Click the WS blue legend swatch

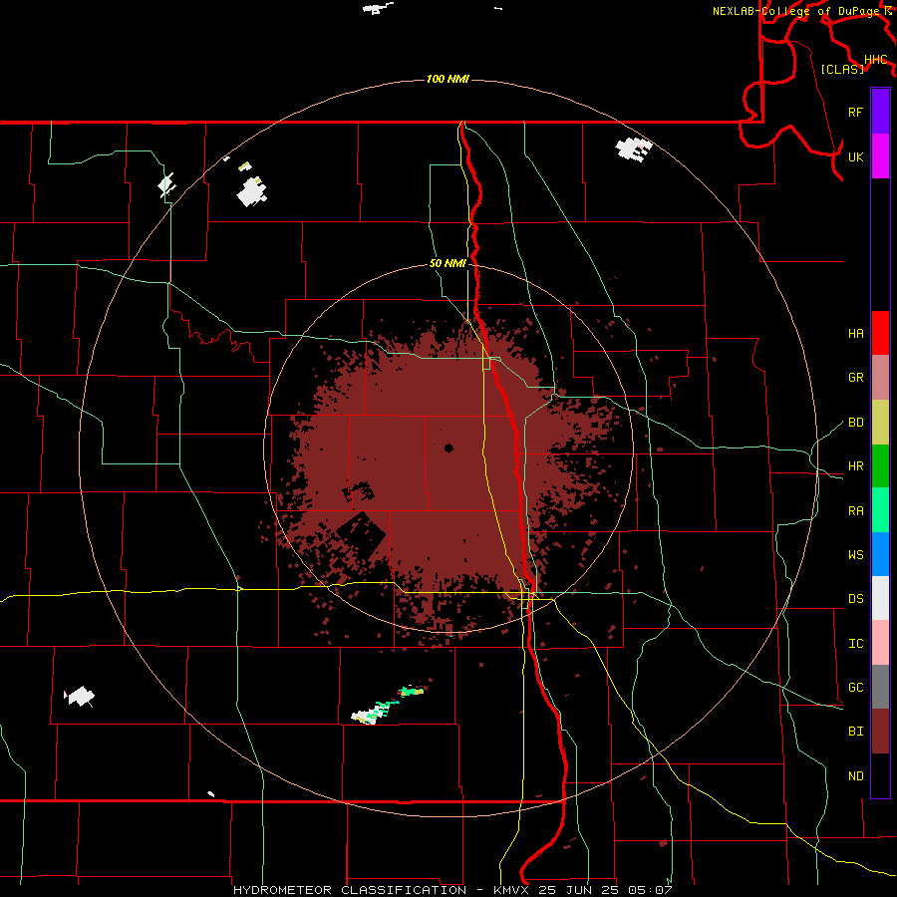(880, 554)
